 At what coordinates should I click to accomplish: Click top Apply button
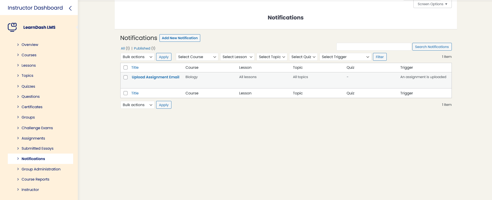click(164, 57)
